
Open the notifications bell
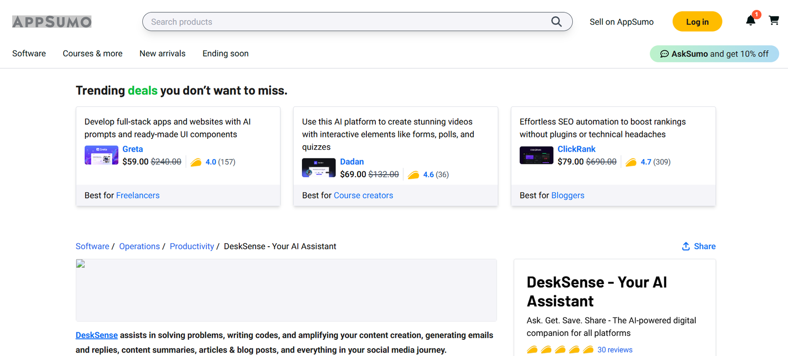[x=750, y=21]
